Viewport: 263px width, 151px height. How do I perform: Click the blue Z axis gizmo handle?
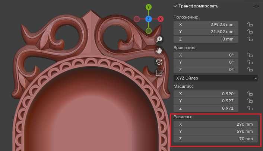[148, 19]
